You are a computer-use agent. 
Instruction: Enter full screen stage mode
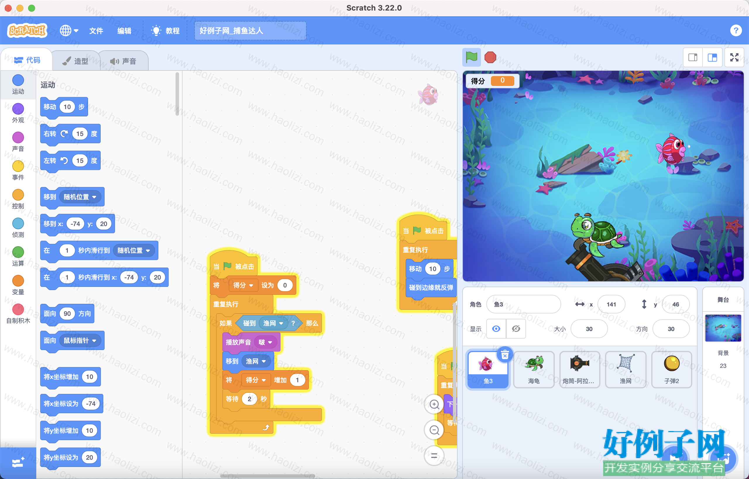pyautogui.click(x=734, y=57)
